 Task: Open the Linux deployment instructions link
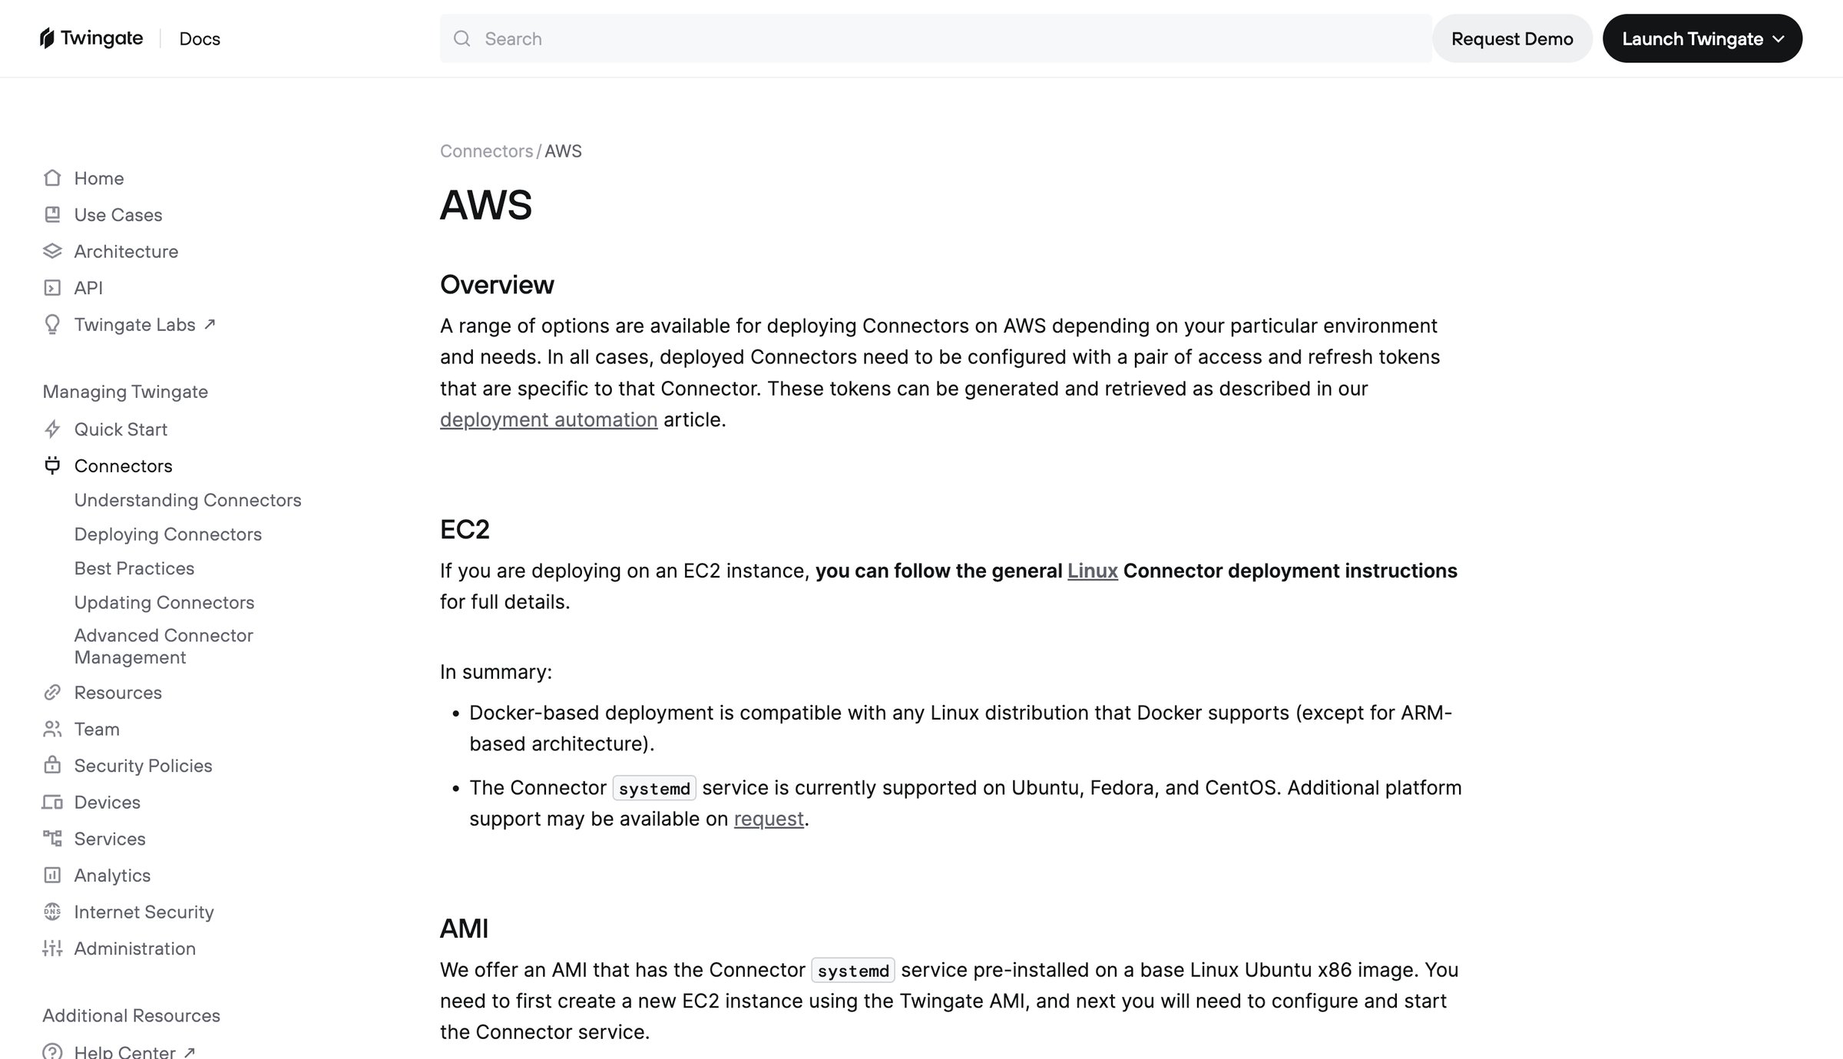pyautogui.click(x=1092, y=571)
